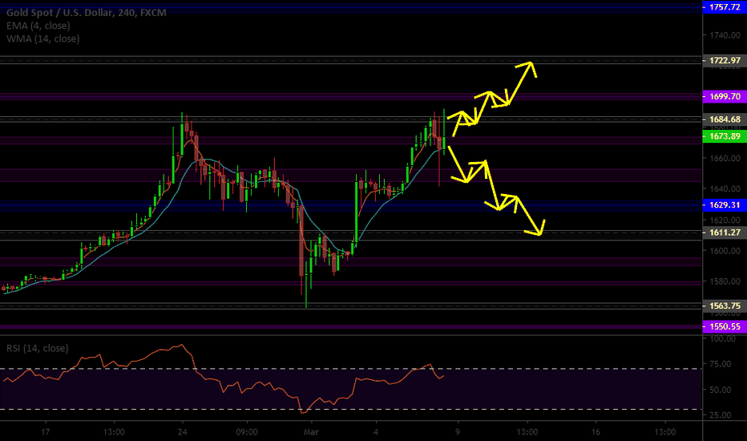Click the 1757.72 blue price label
Viewport: 747px width, 441px height.
click(x=725, y=6)
